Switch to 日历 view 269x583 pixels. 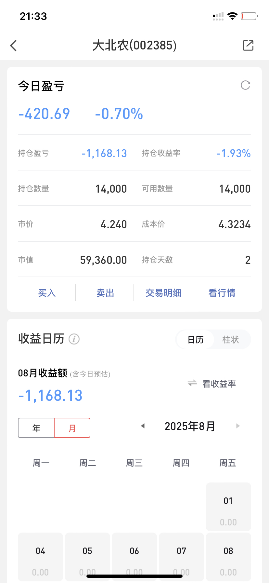tap(195, 340)
